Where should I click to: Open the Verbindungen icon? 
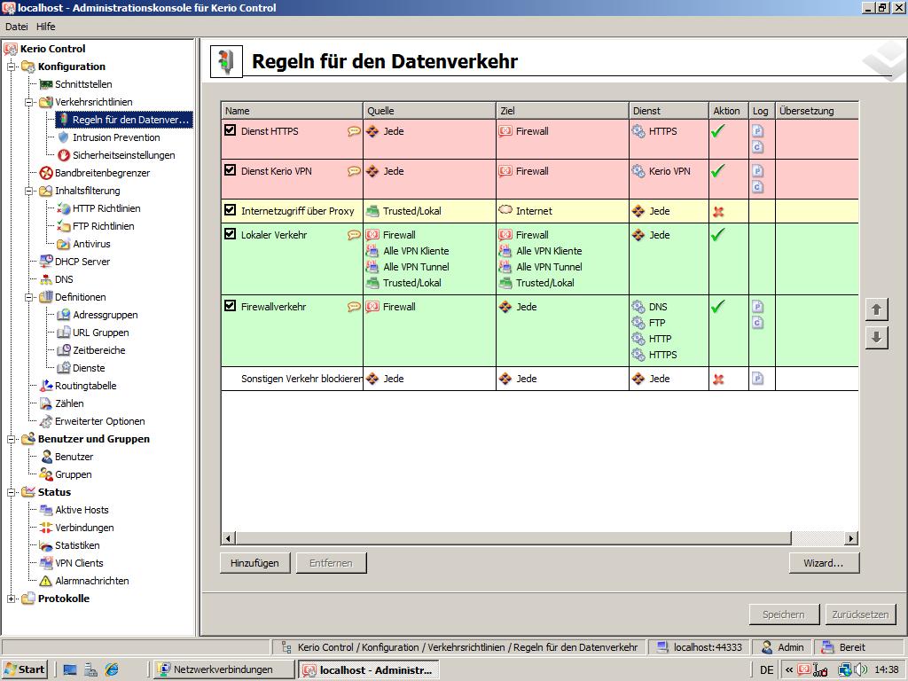tap(46, 528)
